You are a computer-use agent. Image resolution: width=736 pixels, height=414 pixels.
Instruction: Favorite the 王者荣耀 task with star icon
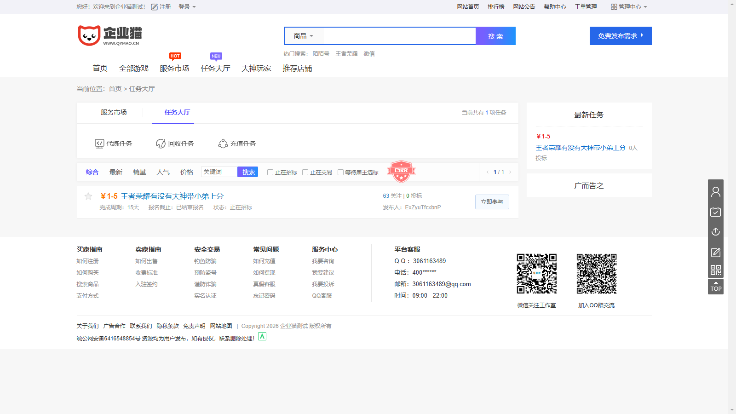point(88,196)
